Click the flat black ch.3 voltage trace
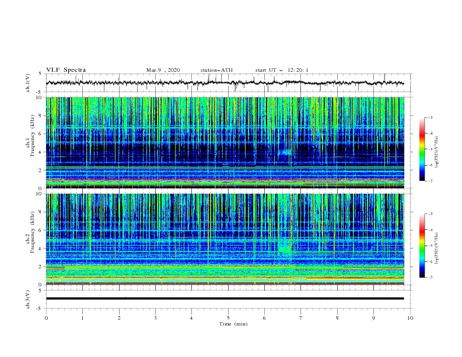 pos(225,299)
